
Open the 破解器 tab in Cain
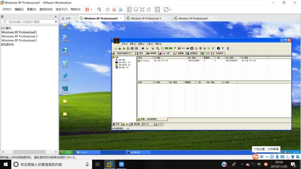coord(180,54)
